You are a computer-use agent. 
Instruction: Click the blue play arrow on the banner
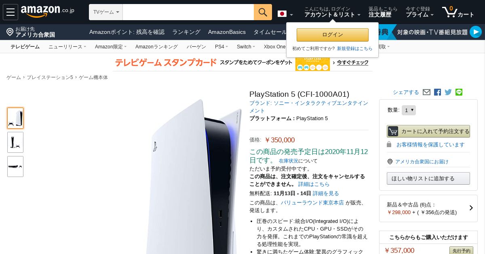tap(476, 32)
